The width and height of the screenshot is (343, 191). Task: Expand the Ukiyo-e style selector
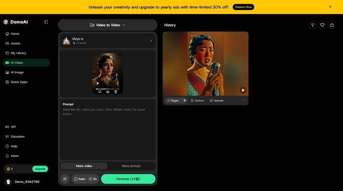pyautogui.click(x=108, y=41)
